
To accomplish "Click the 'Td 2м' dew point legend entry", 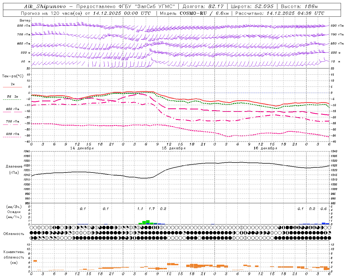I will click(12, 96).
